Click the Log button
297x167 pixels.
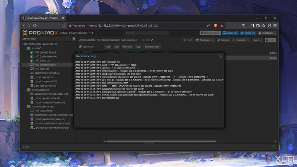tap(138, 47)
